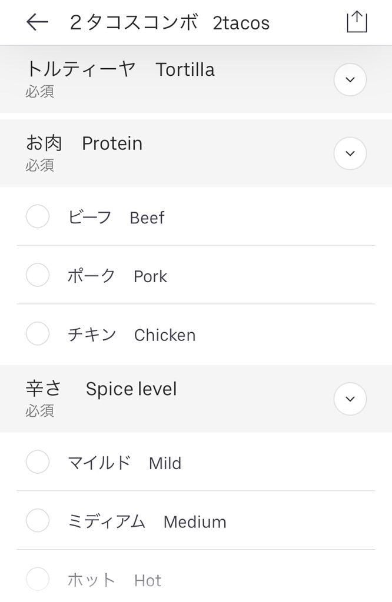Viewport: 392px width, 602px height.
Task: Select the Chicken radio button
Action: pyautogui.click(x=38, y=334)
